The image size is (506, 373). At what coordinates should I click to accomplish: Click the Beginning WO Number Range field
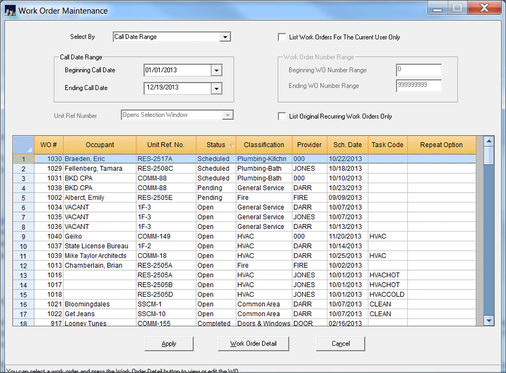[419, 70]
